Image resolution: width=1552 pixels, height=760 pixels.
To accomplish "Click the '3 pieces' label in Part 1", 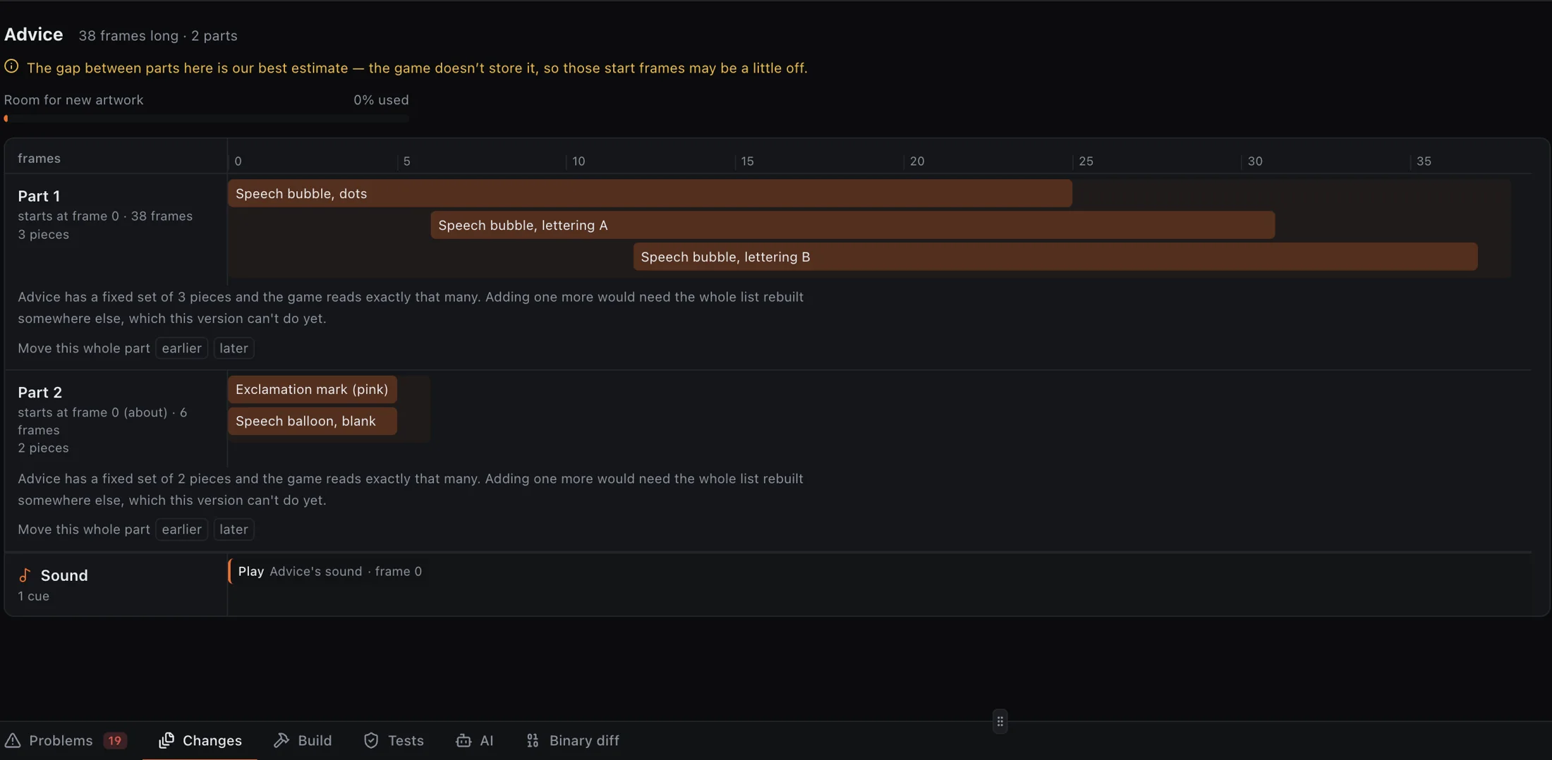I will [43, 235].
